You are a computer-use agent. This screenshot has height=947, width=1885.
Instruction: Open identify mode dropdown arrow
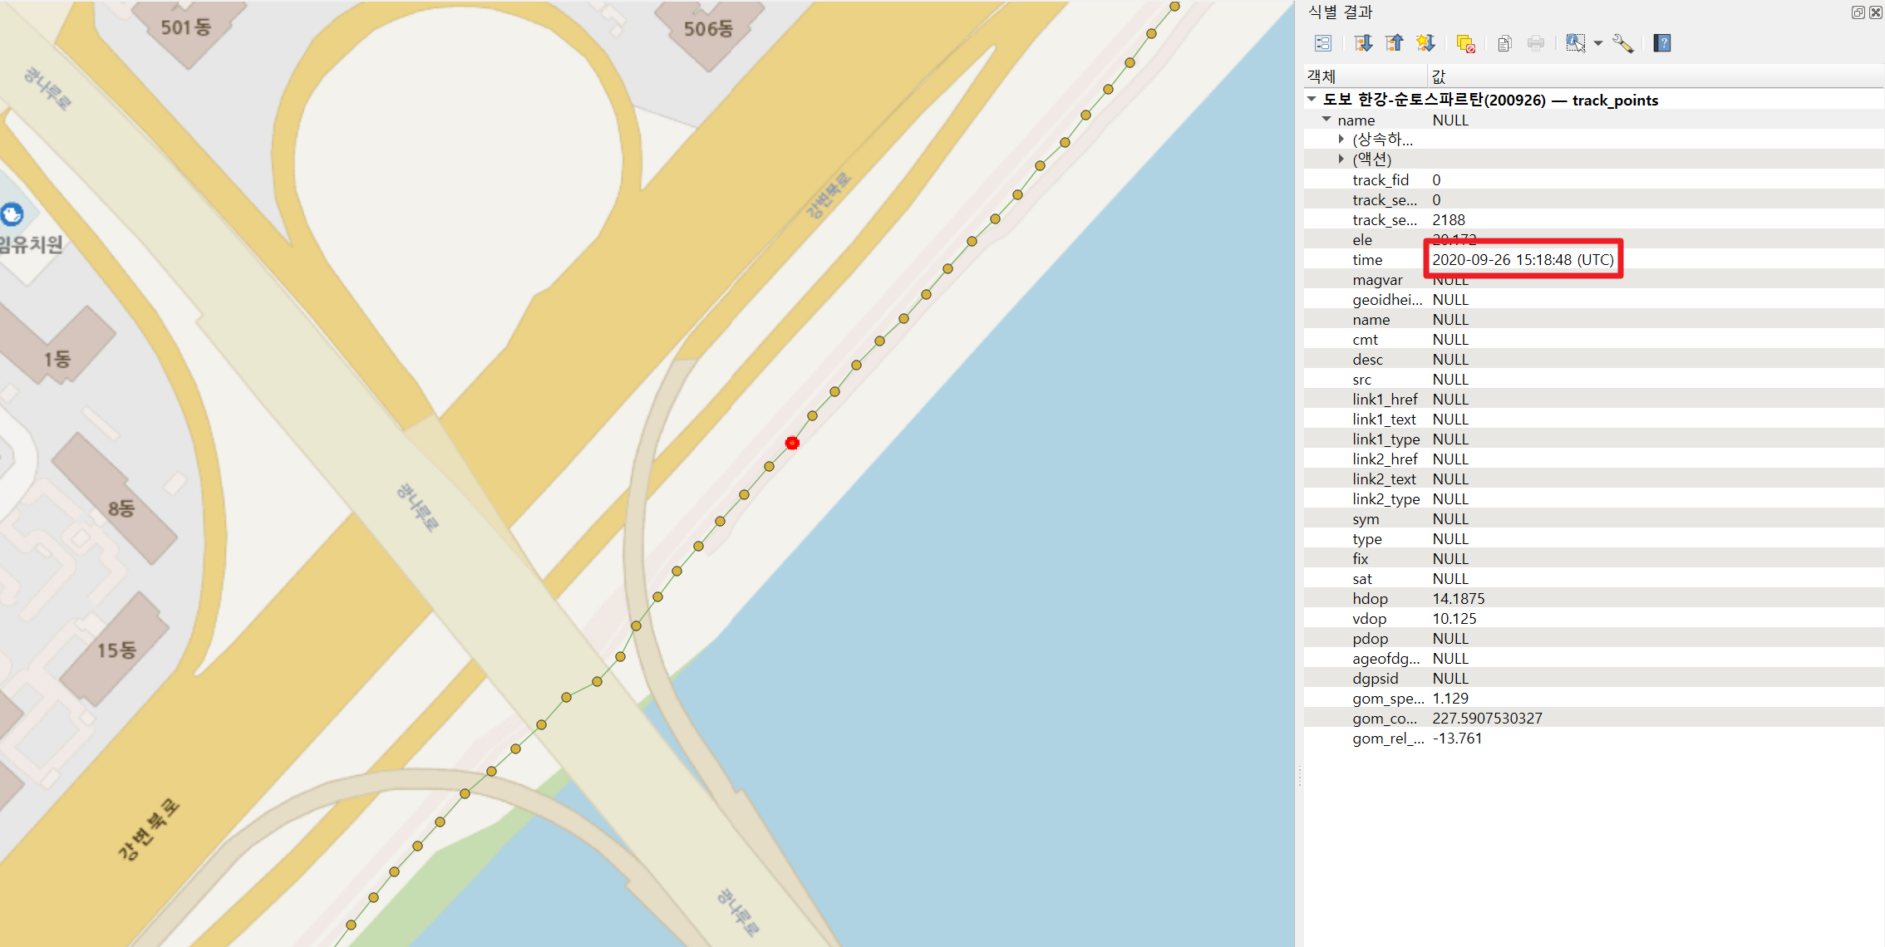pyautogui.click(x=1598, y=43)
